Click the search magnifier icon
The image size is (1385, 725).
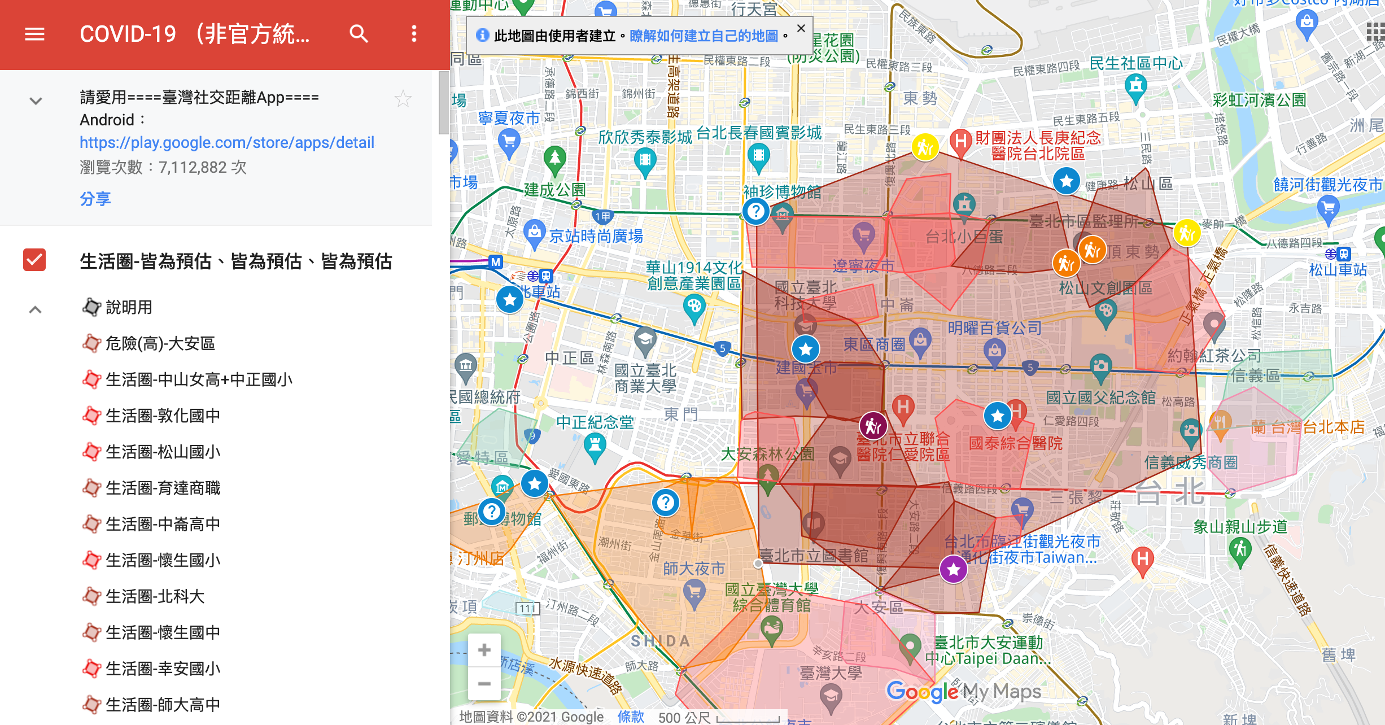pos(359,34)
